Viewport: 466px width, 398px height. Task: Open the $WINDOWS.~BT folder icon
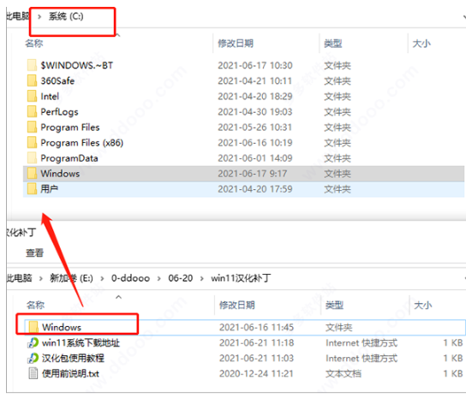point(32,65)
